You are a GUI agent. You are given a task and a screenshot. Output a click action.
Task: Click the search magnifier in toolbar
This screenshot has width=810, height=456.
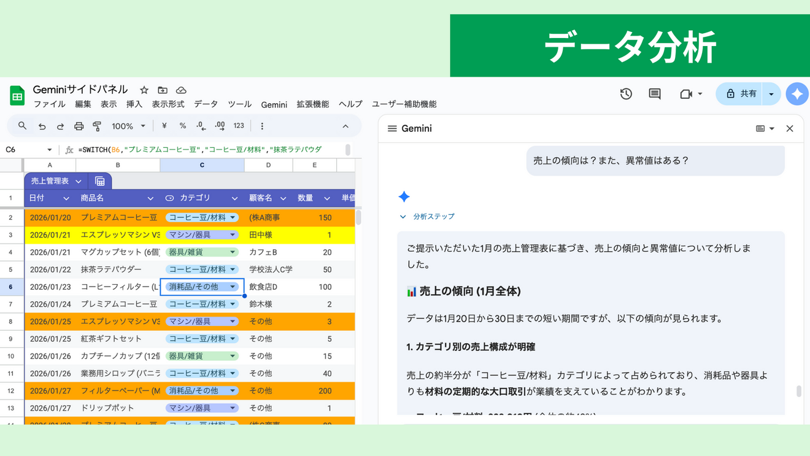click(22, 126)
